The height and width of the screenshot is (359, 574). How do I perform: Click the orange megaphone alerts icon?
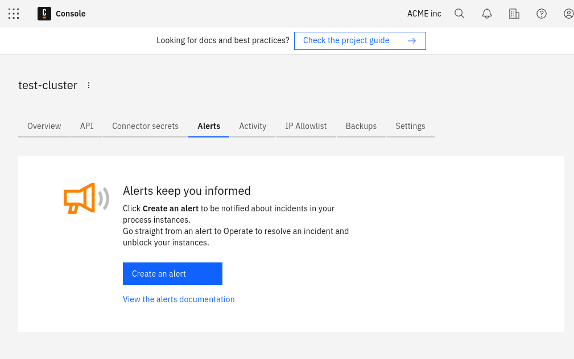[x=86, y=198]
